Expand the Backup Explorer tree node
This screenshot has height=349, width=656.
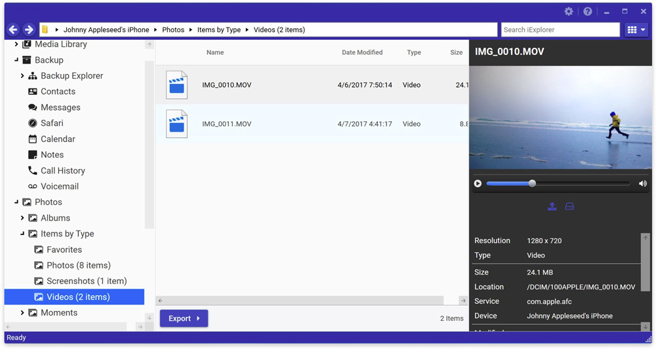[22, 76]
